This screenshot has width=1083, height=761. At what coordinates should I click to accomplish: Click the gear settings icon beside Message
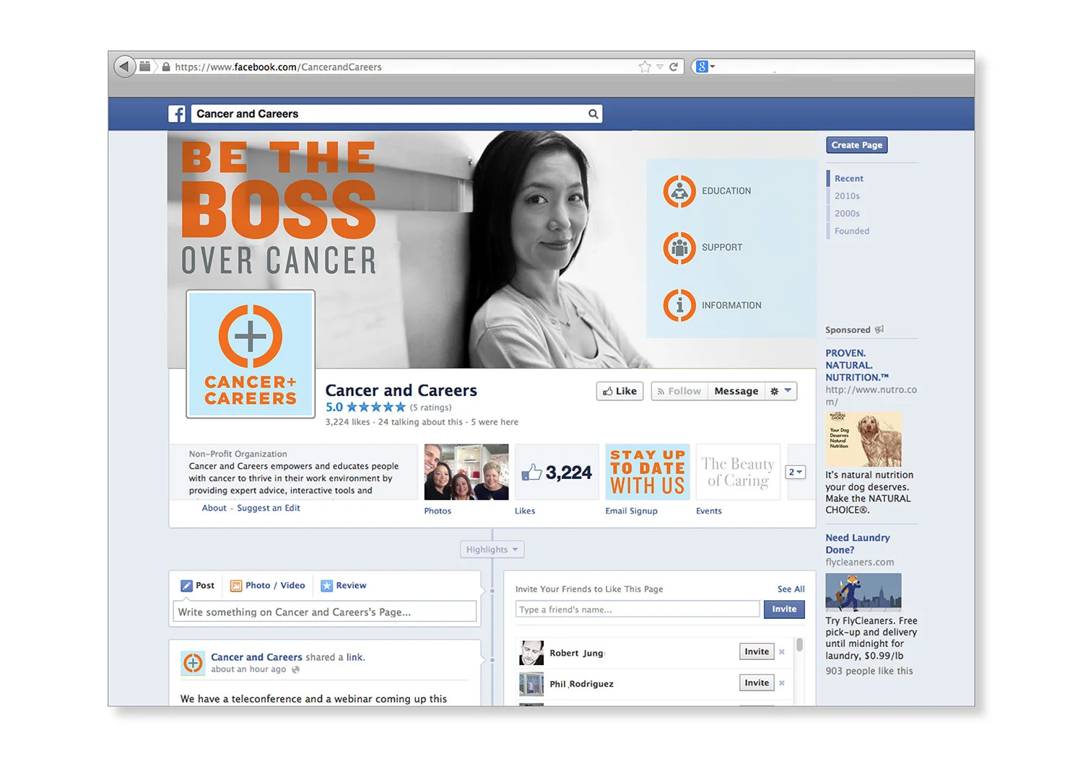coord(774,391)
